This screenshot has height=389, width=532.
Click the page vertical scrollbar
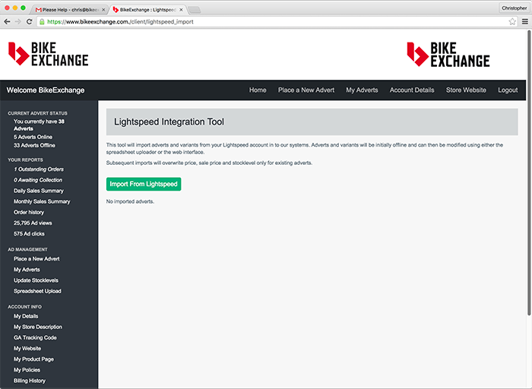pyautogui.click(x=529, y=173)
